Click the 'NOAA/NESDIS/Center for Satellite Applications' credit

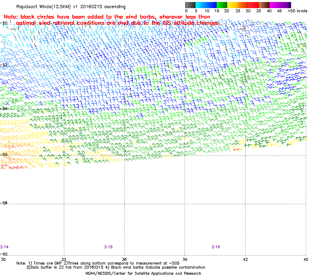click(143, 273)
